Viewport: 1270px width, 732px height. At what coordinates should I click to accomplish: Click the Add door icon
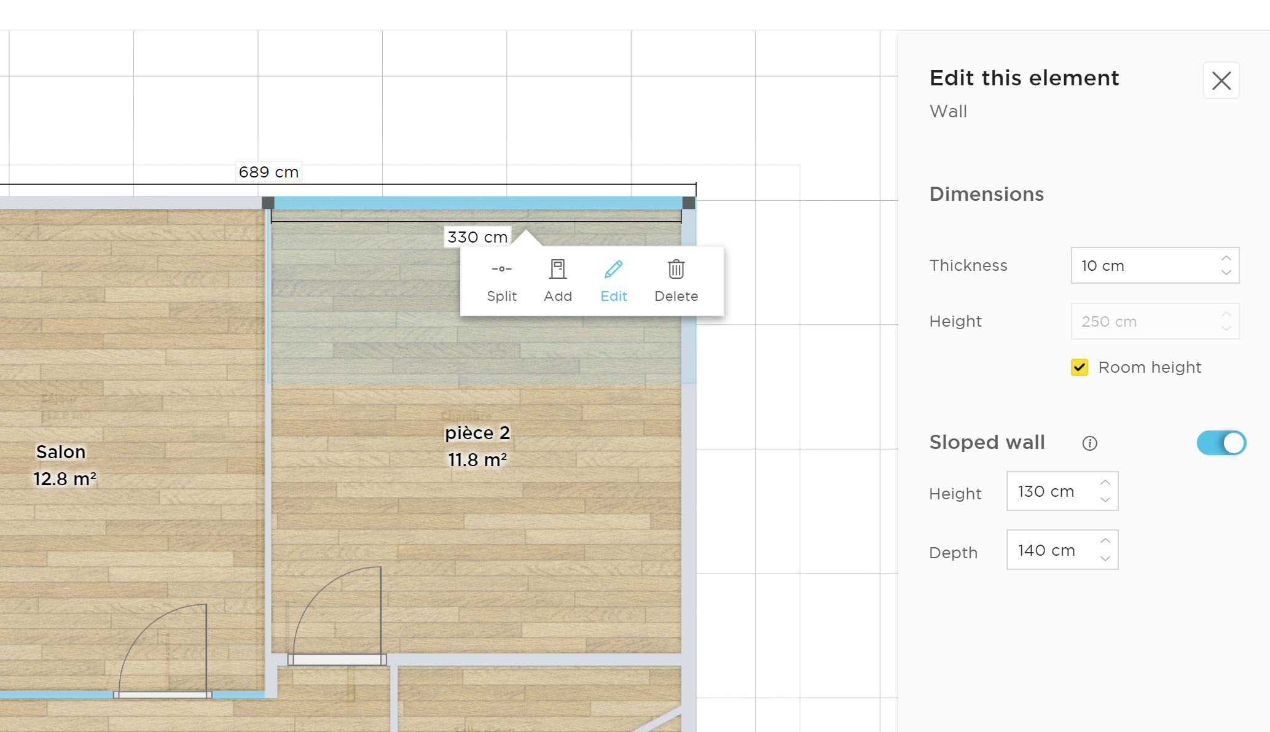[x=557, y=269]
